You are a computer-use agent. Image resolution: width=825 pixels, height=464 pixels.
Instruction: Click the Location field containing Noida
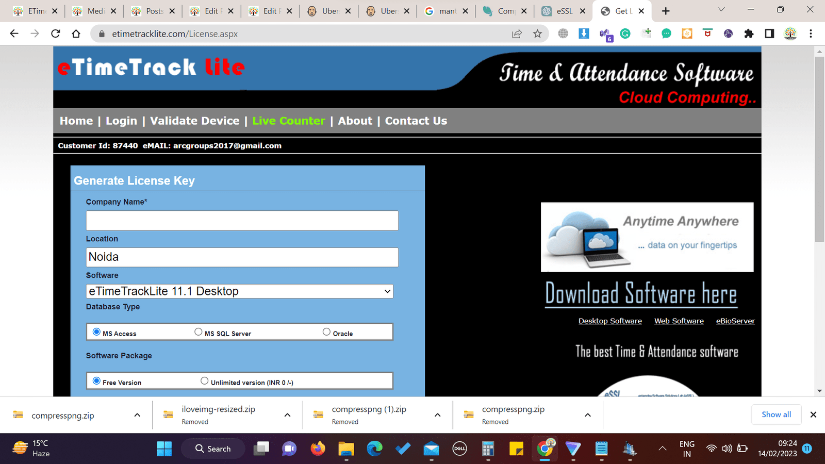pos(242,257)
